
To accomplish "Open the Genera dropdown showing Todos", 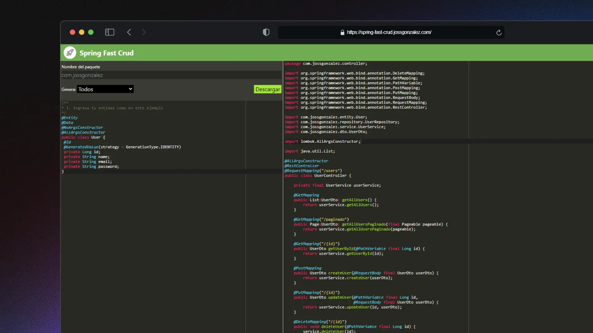I will 105,89.
